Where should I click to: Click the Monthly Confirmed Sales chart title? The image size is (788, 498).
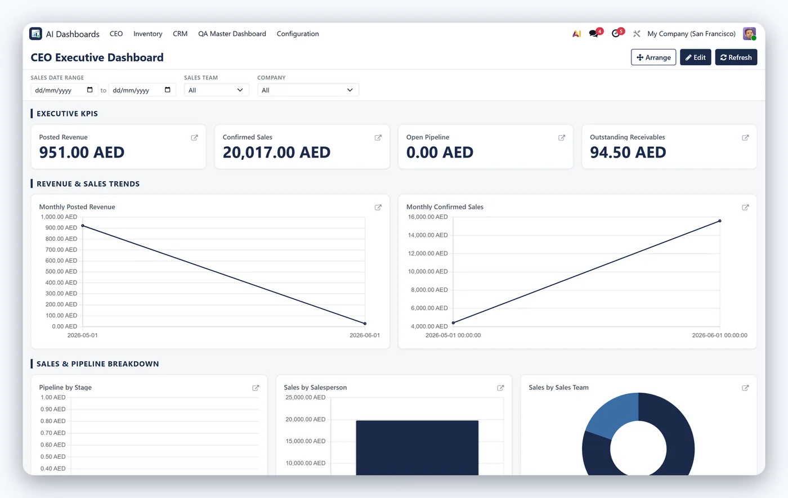[445, 207]
